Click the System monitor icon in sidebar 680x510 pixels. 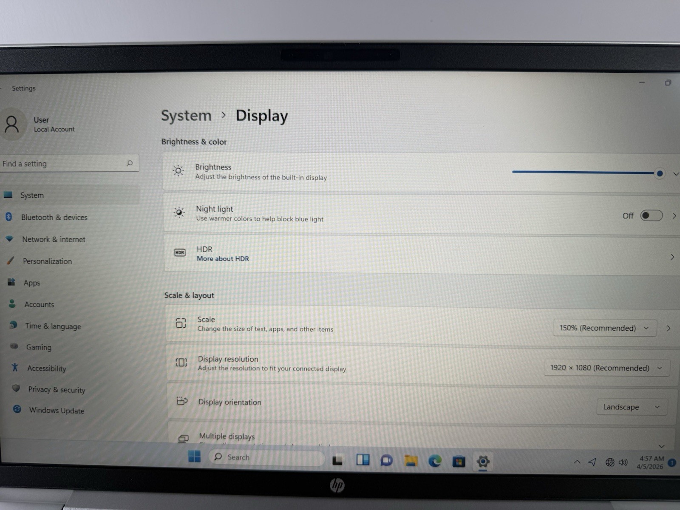[8, 195]
